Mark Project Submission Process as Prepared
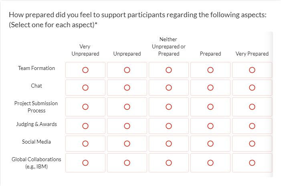The height and width of the screenshot is (186, 281). 210,107
